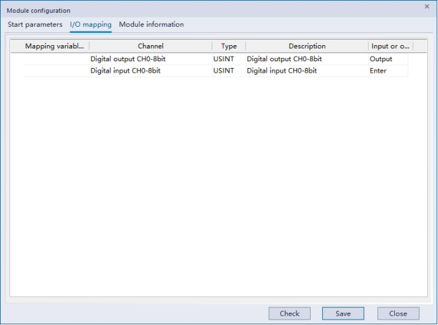The width and height of the screenshot is (438, 325).
Task: Select the Enter direction cell
Action: coord(378,71)
